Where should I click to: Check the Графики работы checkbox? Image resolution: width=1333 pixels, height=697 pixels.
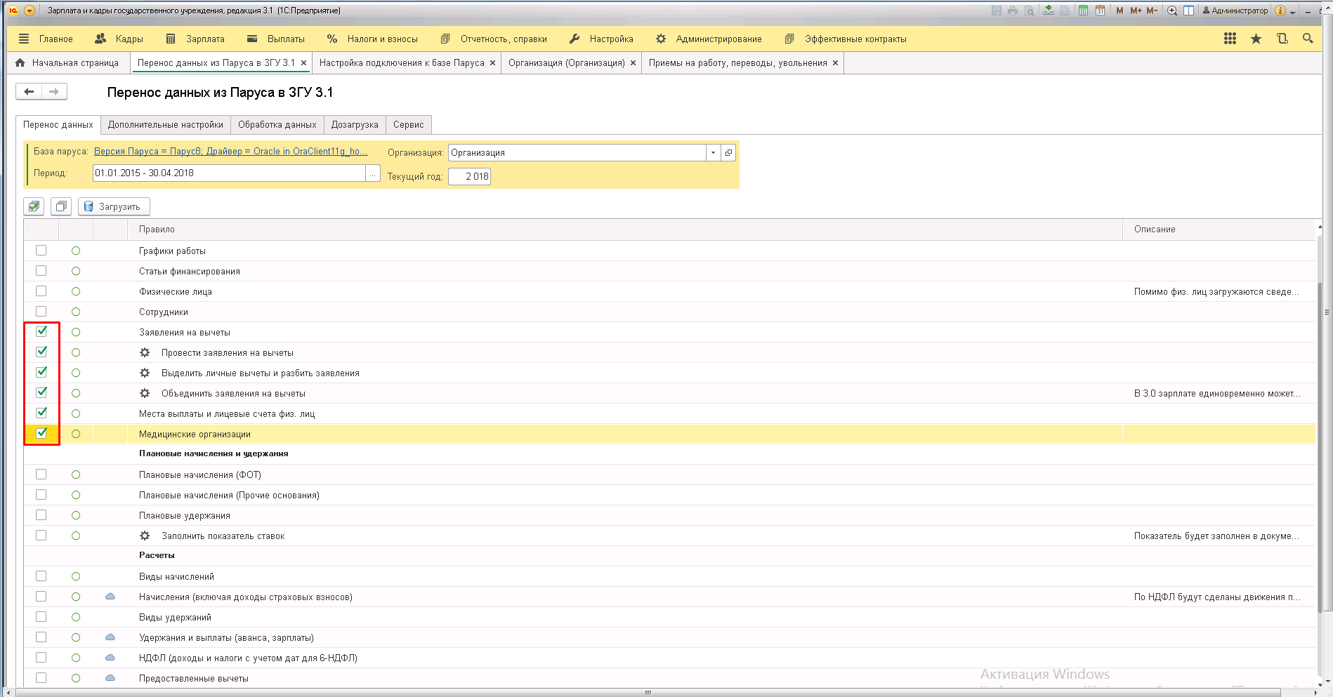(41, 251)
